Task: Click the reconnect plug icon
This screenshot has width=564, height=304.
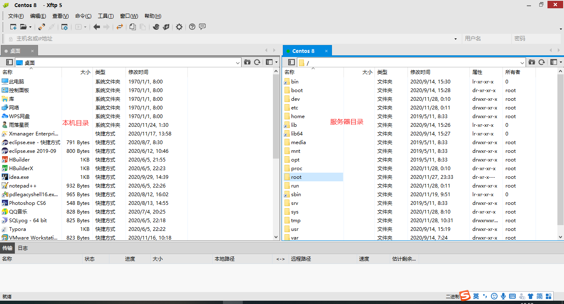Action: (42, 27)
